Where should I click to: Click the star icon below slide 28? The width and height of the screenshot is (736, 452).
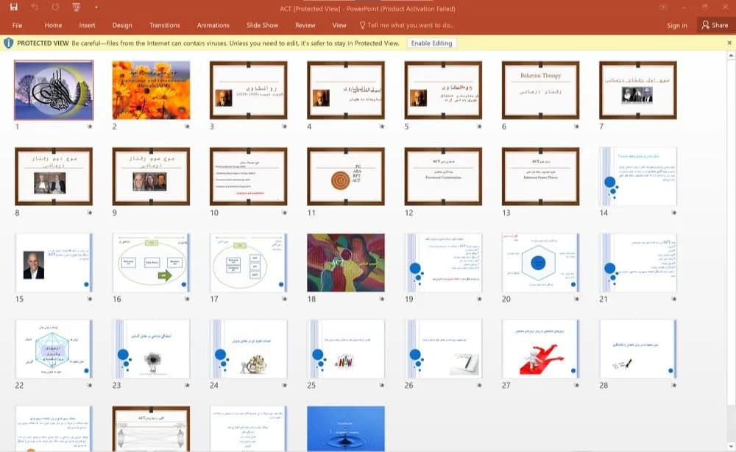click(674, 385)
